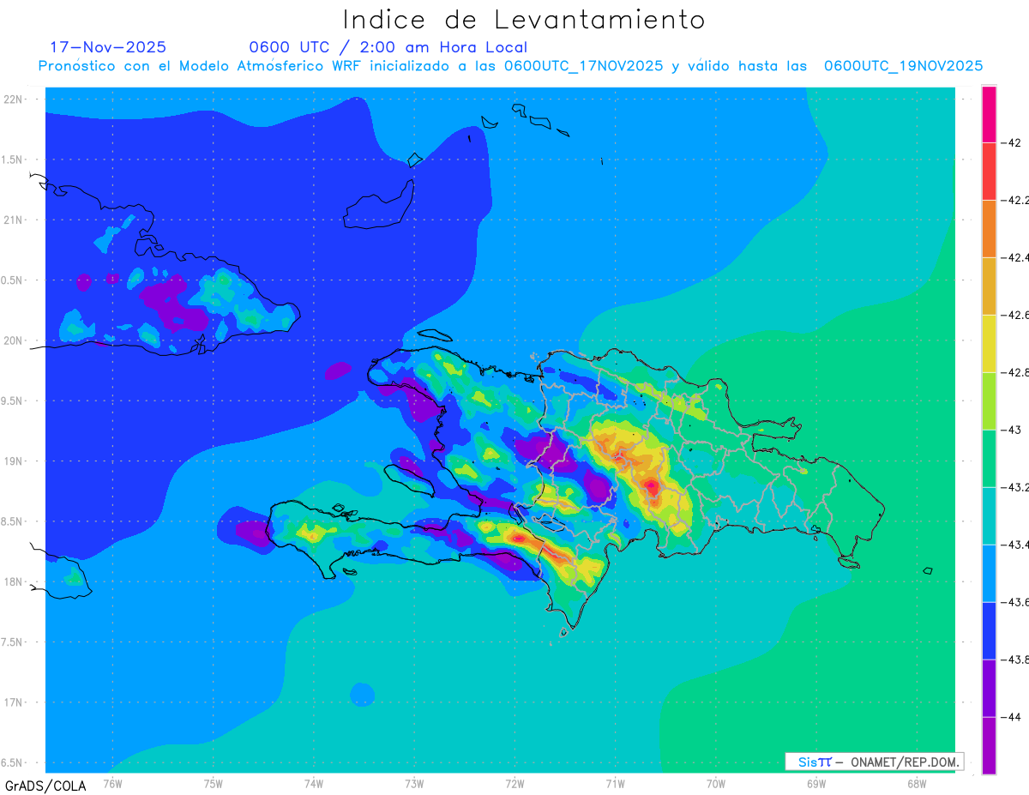Screen dimensions: 1029x795
Task: Click the '17N' latitude axis label
Action: click(x=14, y=702)
